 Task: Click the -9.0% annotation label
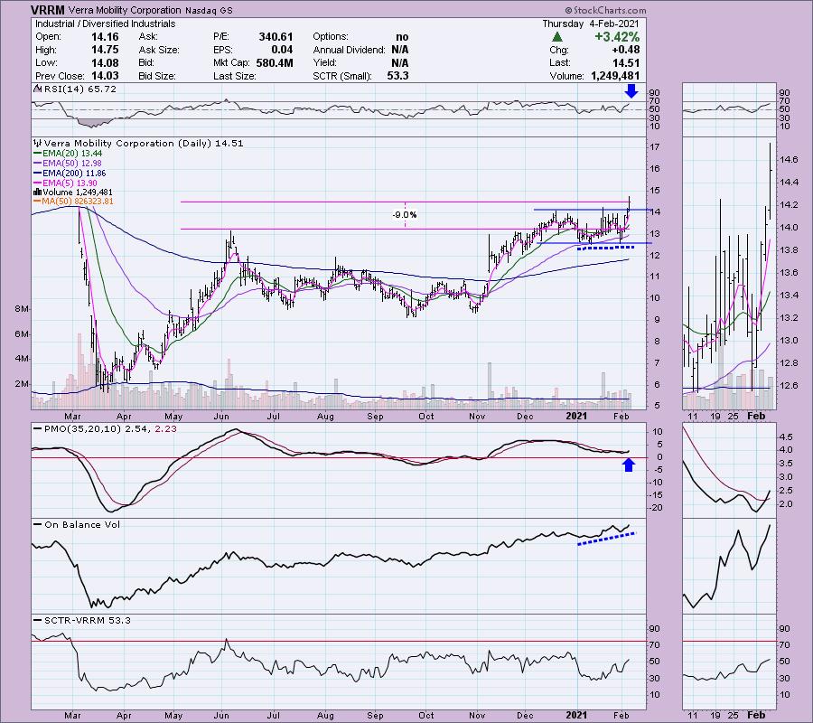point(405,215)
